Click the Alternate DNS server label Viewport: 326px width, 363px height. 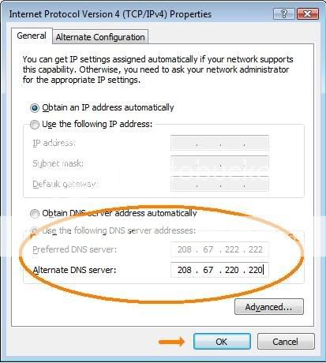74,270
